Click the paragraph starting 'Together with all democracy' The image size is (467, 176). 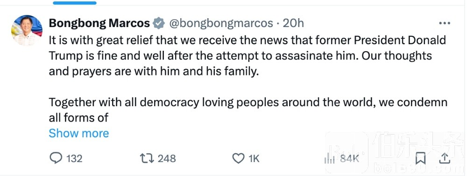pos(248,110)
